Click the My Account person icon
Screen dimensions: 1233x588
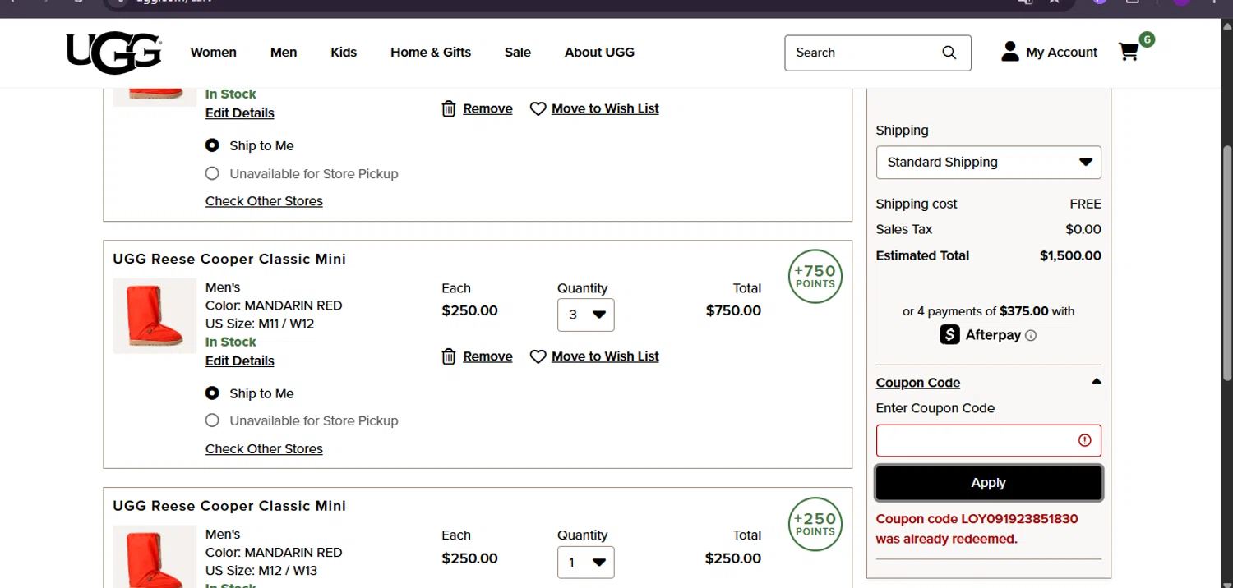coord(1009,53)
